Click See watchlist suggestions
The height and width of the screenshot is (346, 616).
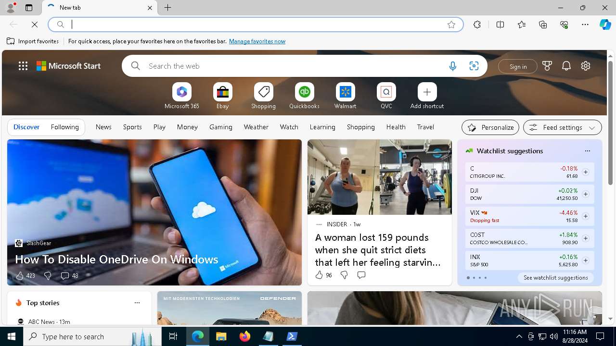(556, 278)
